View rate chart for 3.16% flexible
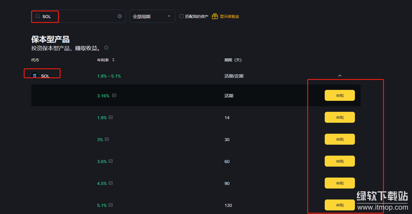Image resolution: width=412 pixels, height=214 pixels. (x=114, y=96)
